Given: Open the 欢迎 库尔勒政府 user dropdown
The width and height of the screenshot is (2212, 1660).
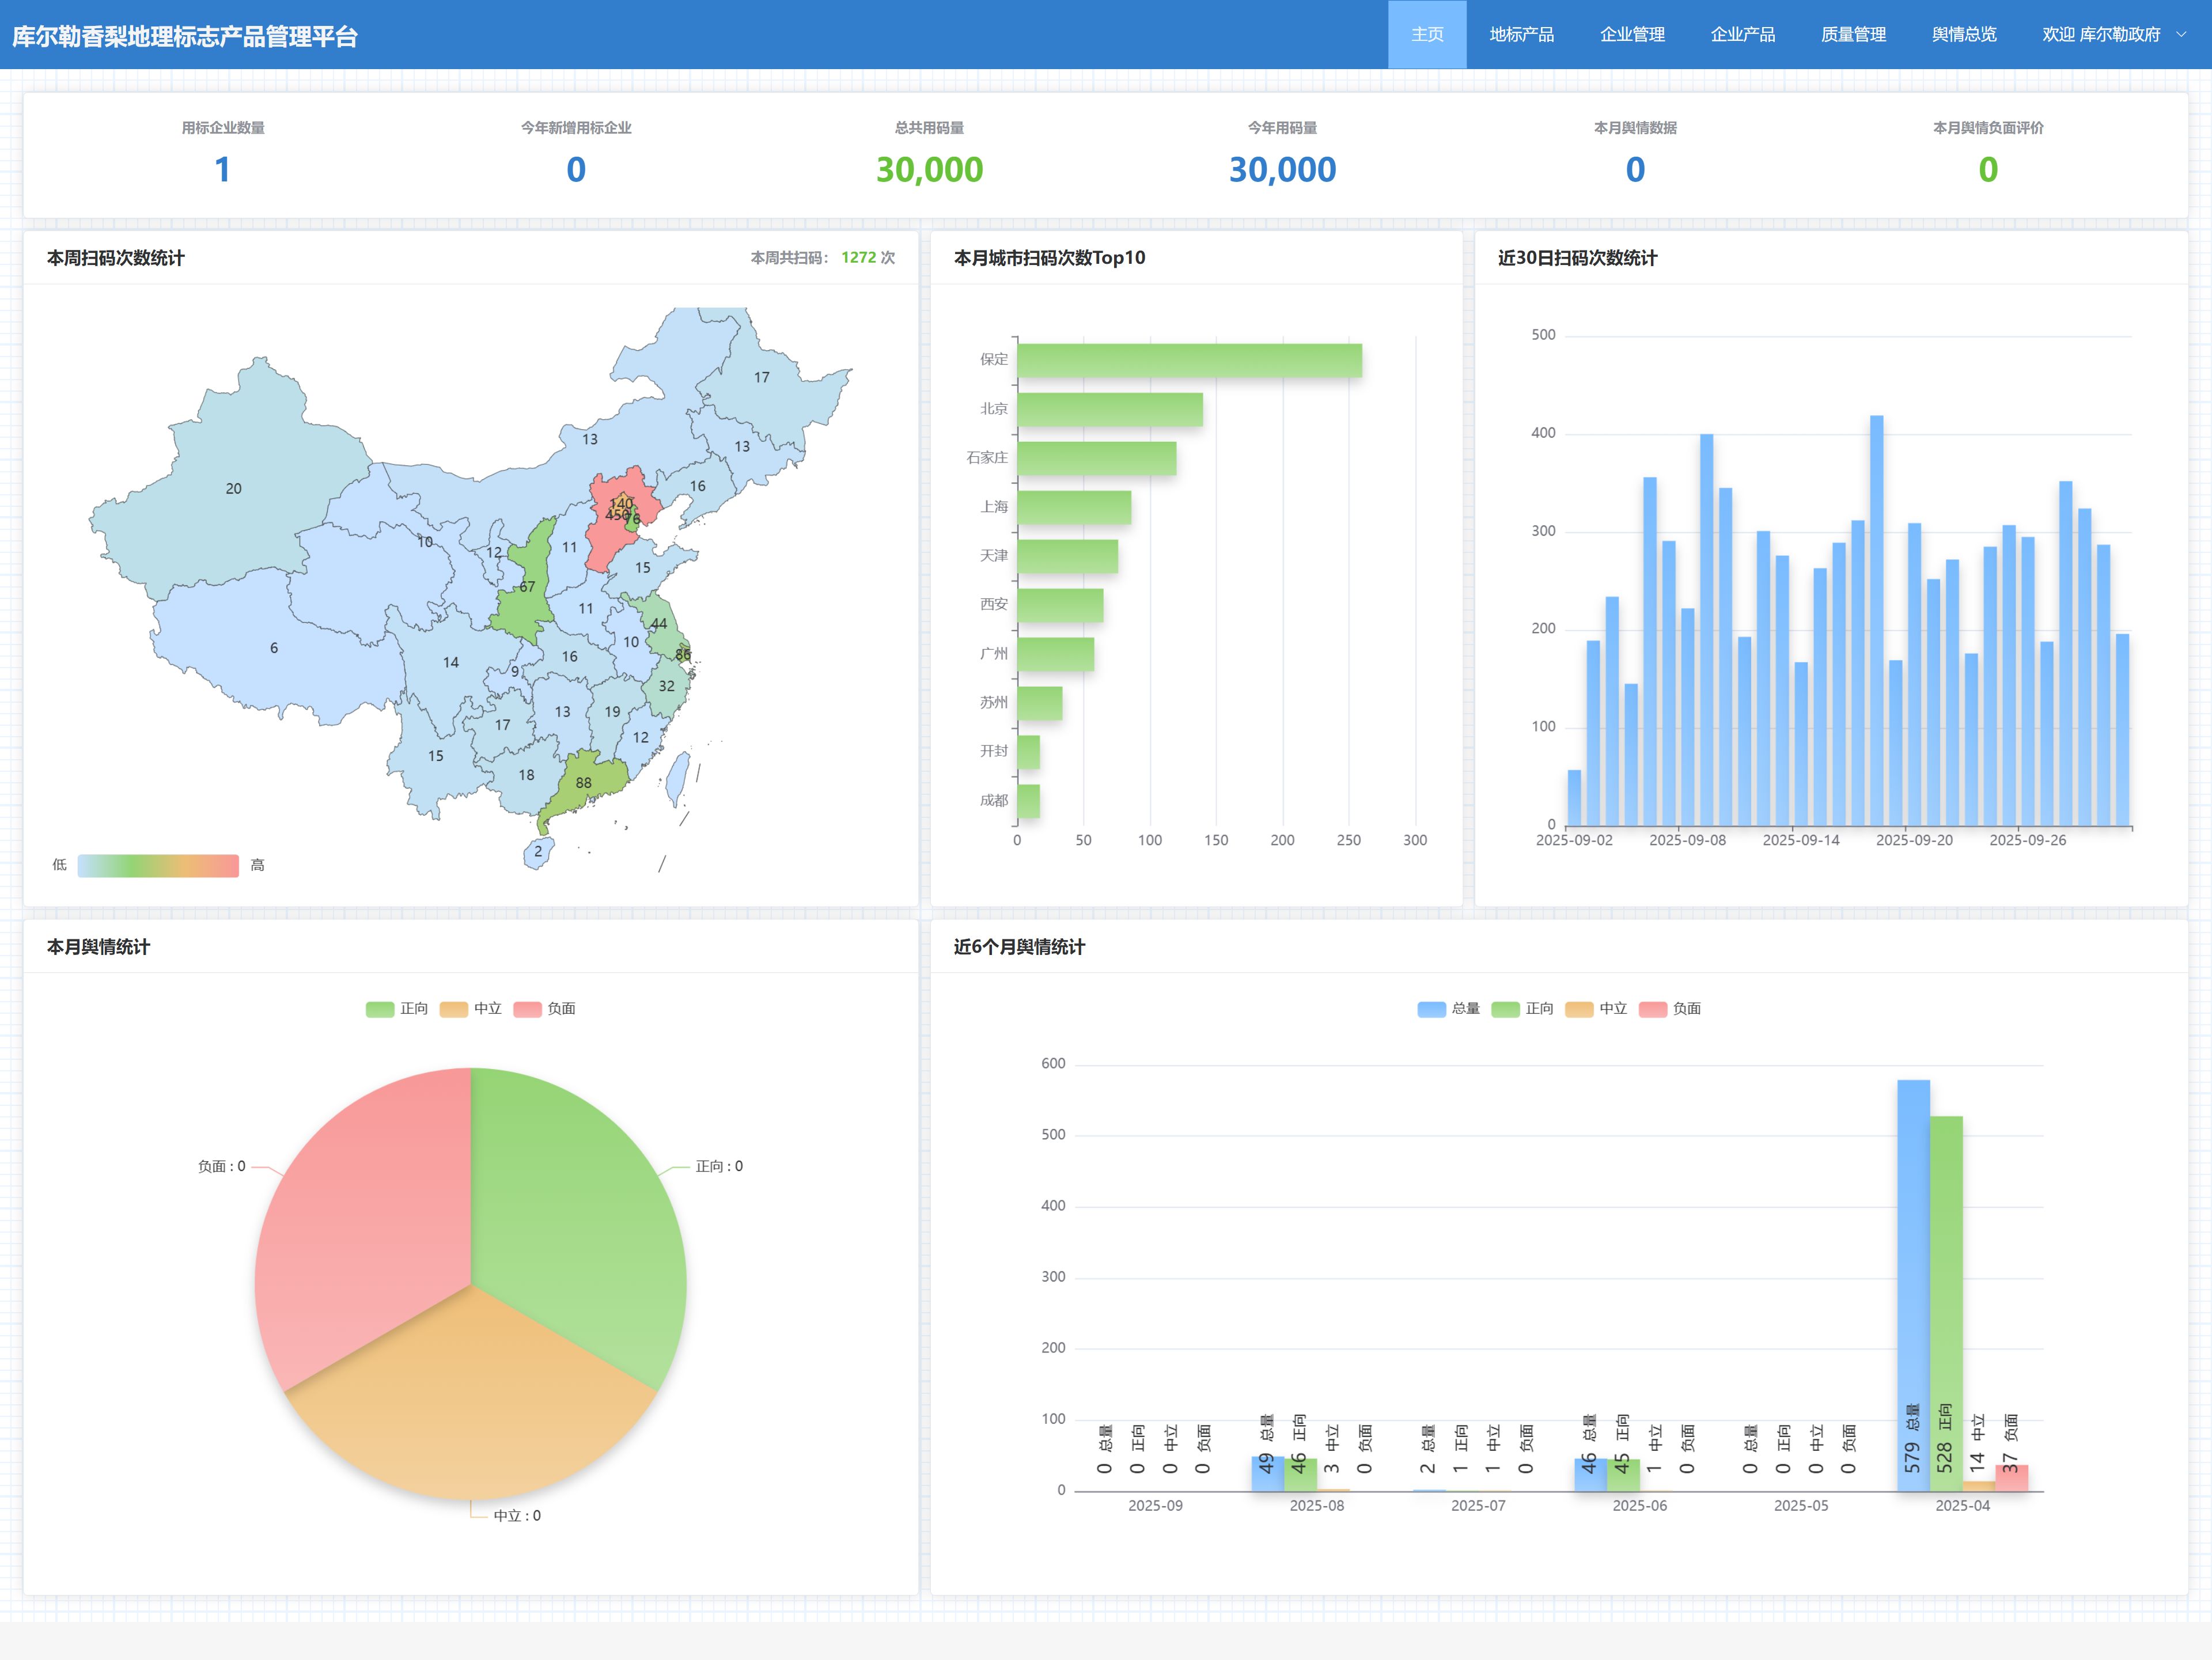Looking at the screenshot, I should [2100, 34].
